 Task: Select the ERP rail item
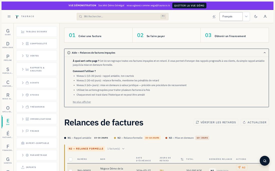point(8,122)
